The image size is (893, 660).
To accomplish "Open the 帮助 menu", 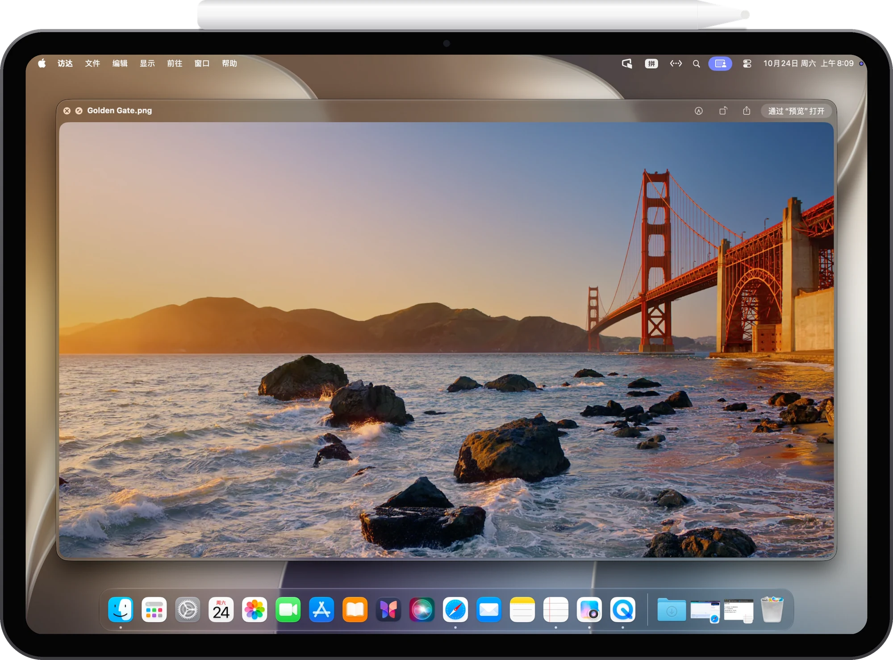I will click(x=230, y=63).
